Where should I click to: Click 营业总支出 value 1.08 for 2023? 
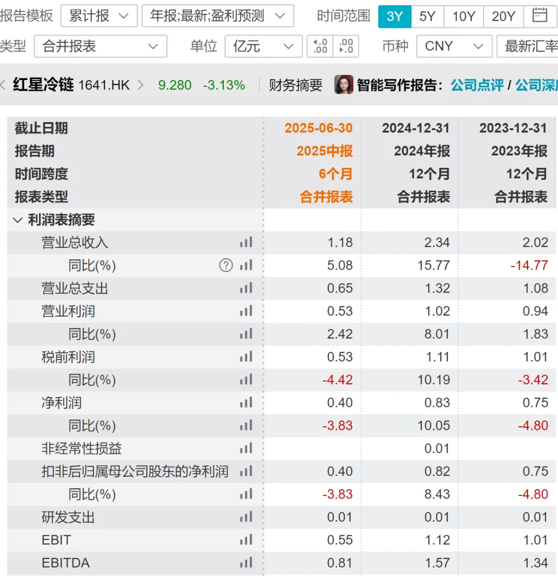click(x=536, y=288)
